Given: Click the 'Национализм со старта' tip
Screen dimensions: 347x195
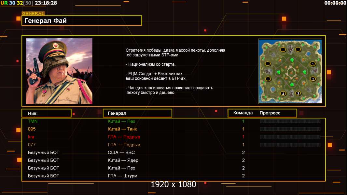Looking at the screenshot, I should pyautogui.click(x=150, y=64).
